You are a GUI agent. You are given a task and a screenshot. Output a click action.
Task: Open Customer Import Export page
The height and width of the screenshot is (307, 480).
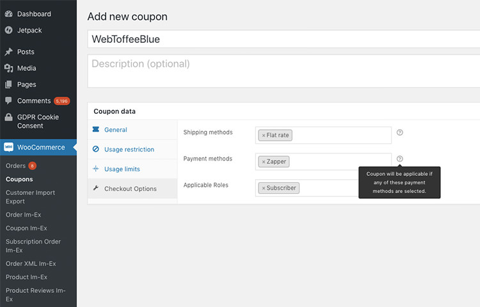point(30,197)
